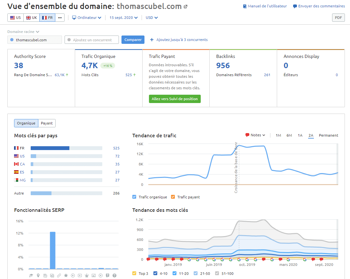The width and height of the screenshot is (350, 279).
Task: Set traffic trend range to 1A
Action: pos(300,135)
